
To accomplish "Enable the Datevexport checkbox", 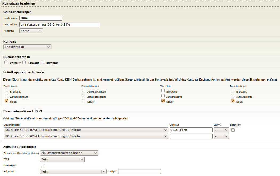I will click(x=42, y=165).
